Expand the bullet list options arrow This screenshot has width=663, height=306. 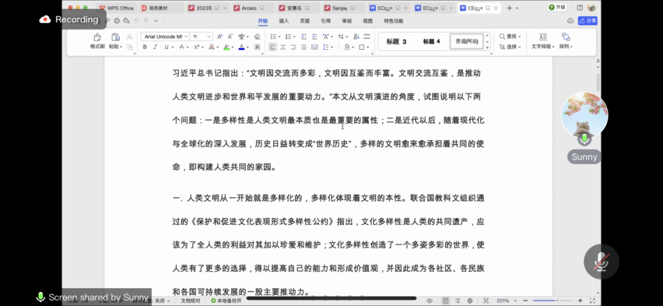pos(278,37)
